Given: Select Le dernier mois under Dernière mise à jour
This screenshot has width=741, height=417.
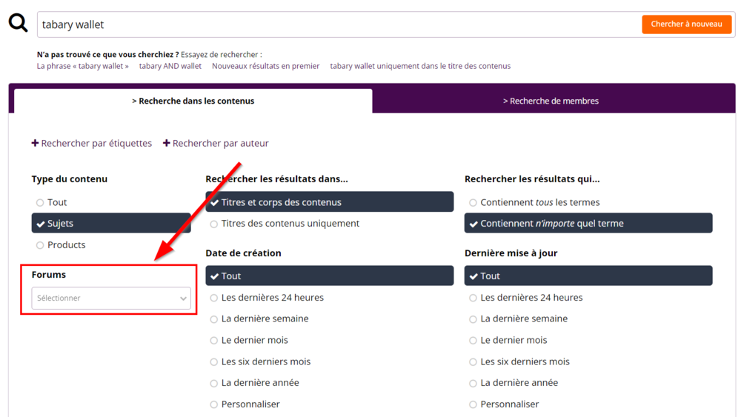Looking at the screenshot, I should (x=473, y=341).
